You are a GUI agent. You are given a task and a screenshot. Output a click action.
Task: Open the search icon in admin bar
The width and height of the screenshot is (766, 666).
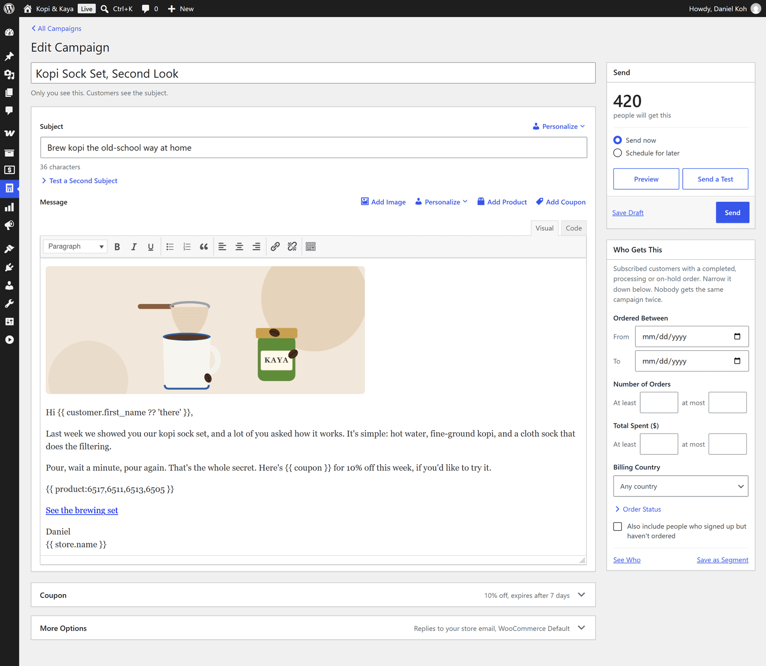(x=104, y=9)
